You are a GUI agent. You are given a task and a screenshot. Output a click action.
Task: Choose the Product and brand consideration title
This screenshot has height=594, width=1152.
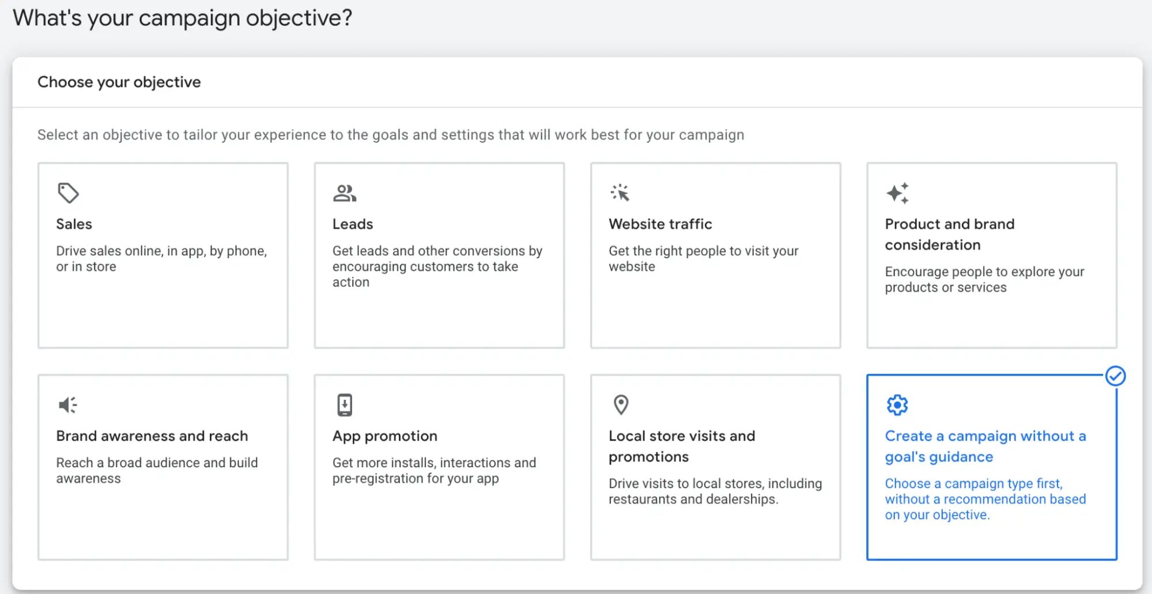950,234
